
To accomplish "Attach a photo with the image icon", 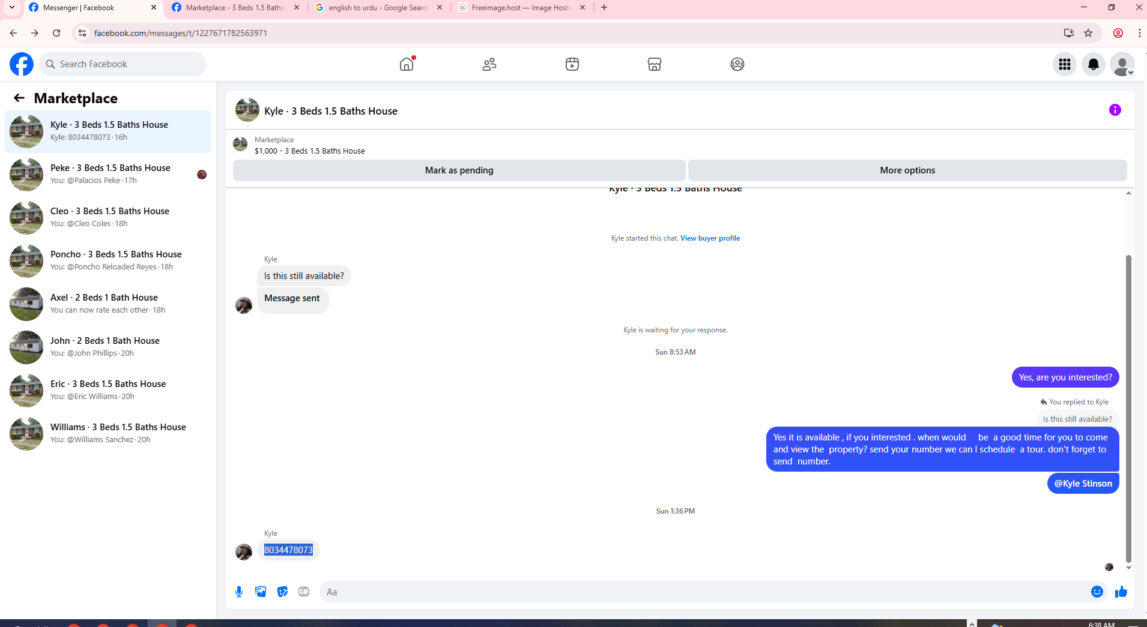I will [261, 592].
